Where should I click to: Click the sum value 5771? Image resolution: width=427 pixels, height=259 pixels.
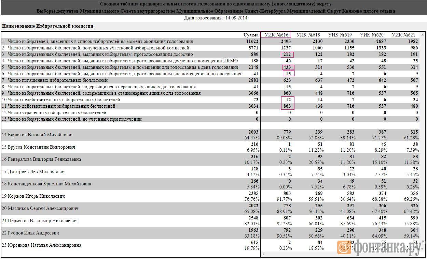point(253,48)
